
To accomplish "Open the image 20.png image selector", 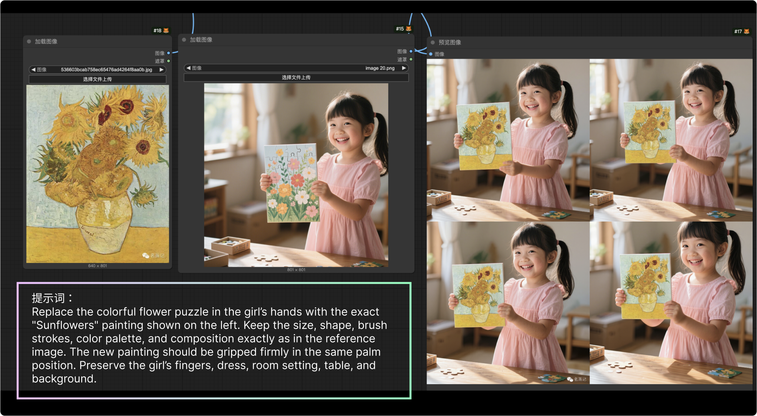I will point(296,68).
